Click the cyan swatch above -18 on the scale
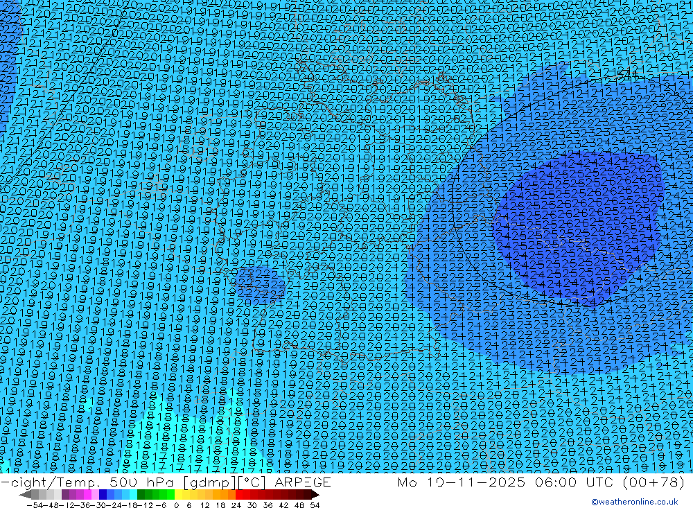The height and width of the screenshot is (508, 693). [x=133, y=495]
